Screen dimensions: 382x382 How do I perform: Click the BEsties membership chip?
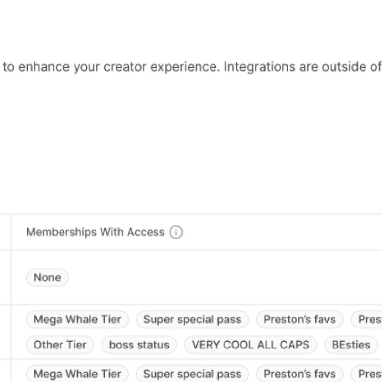click(351, 345)
